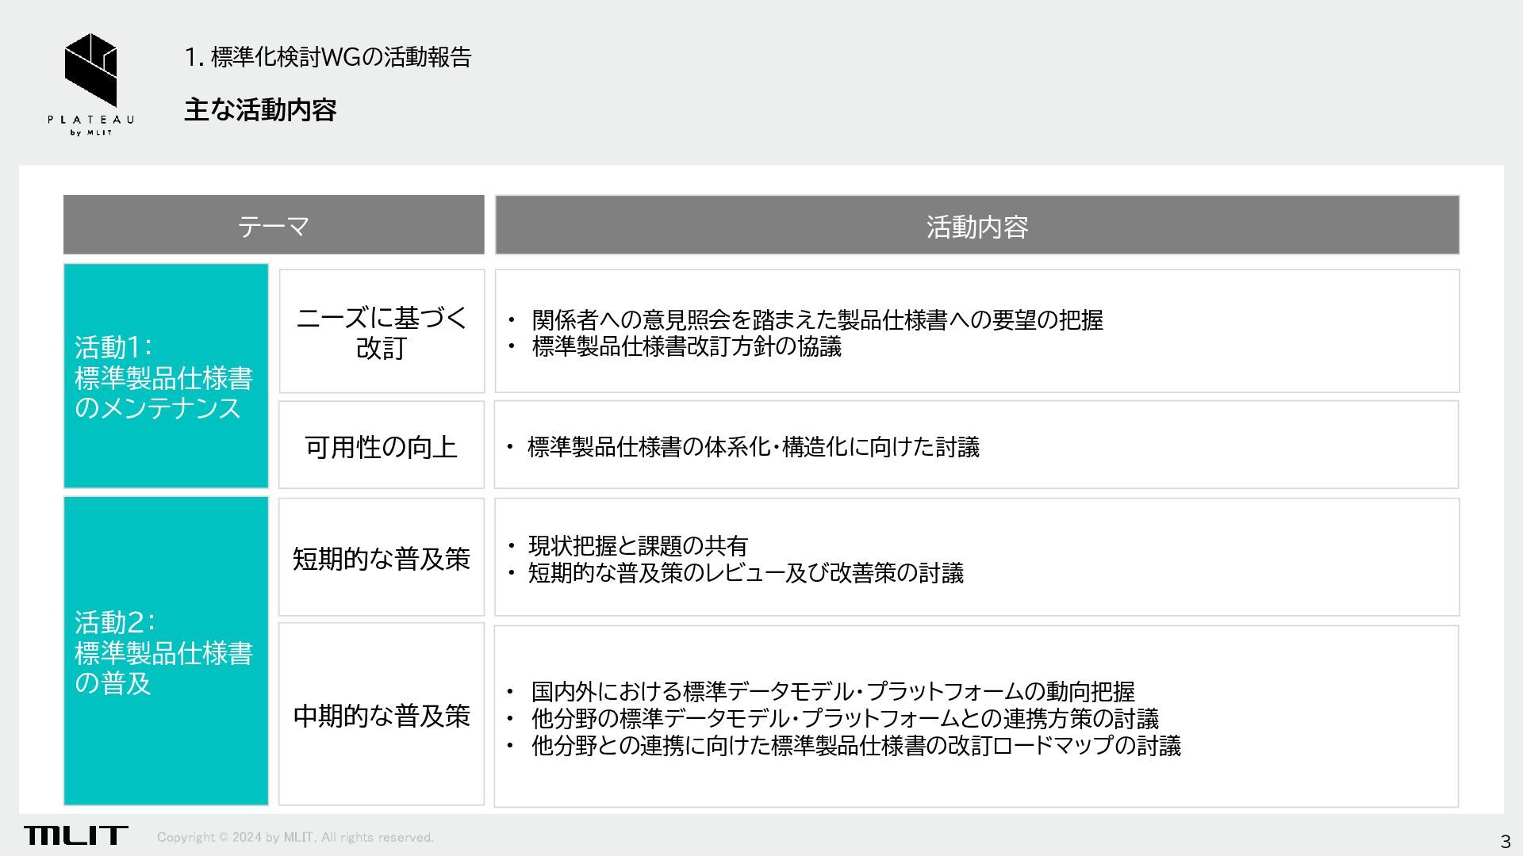Click the Copyright 2024 by MLIT text

click(295, 837)
